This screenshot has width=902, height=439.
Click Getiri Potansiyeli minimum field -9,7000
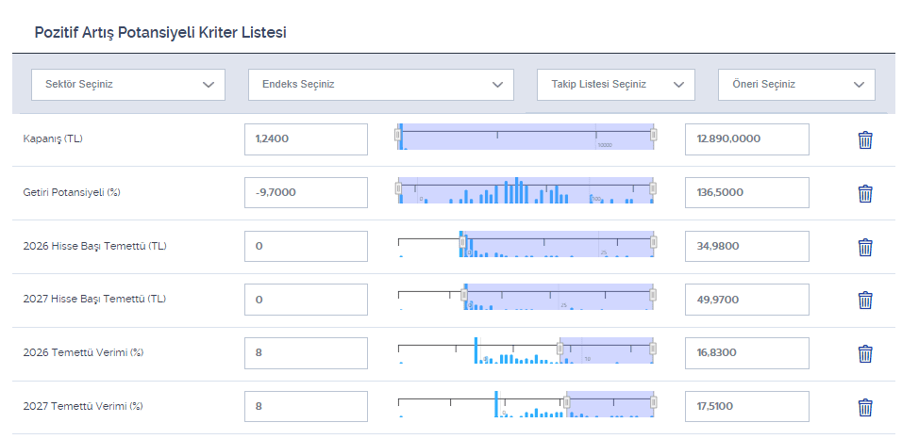(305, 193)
